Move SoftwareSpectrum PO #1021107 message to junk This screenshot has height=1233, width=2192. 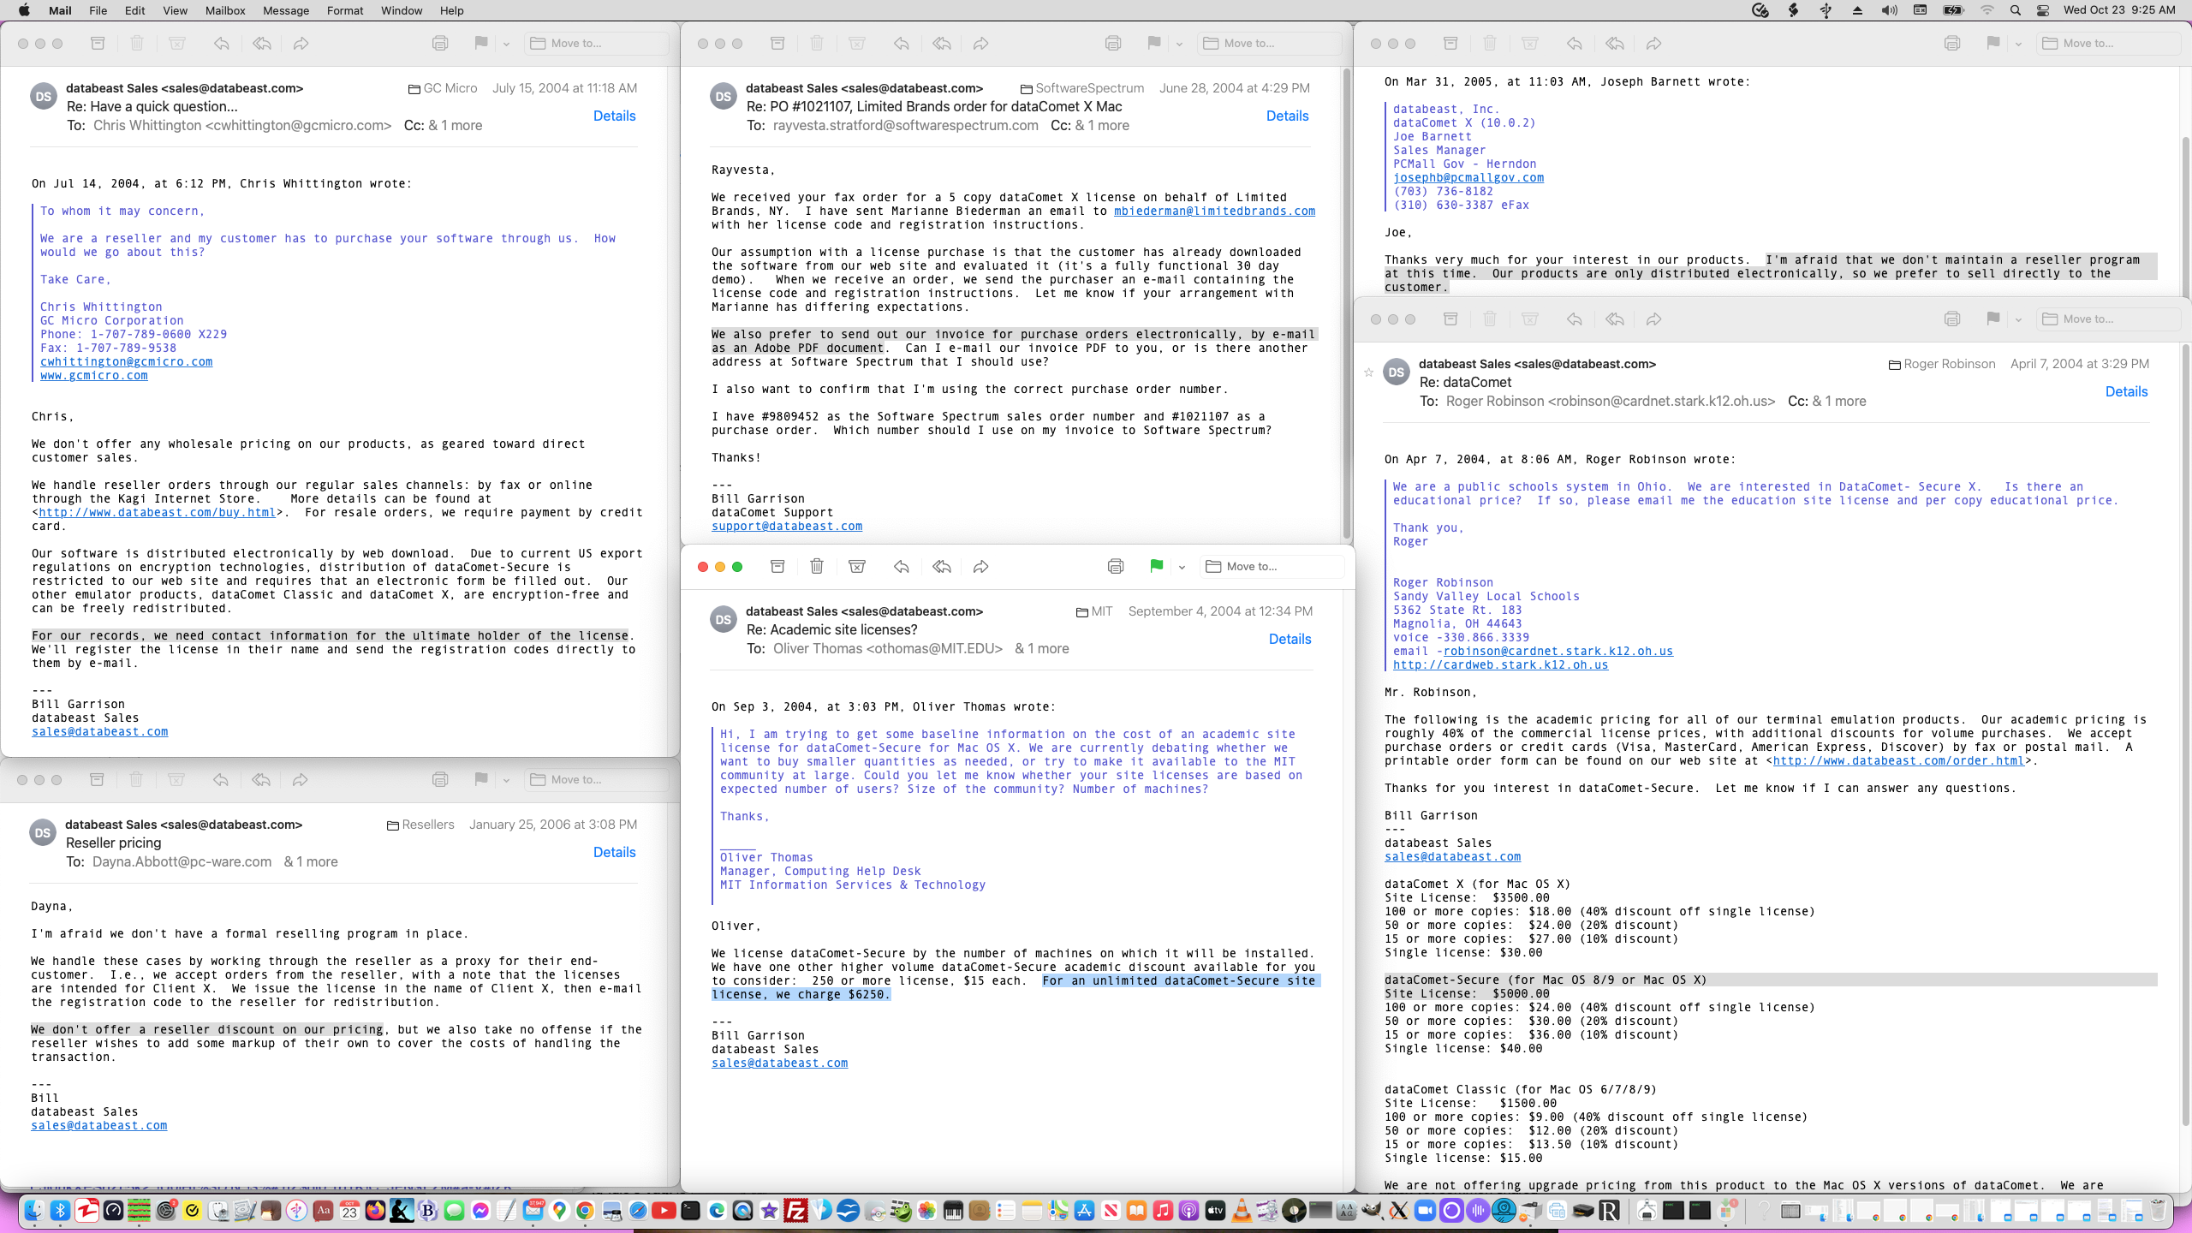(x=856, y=44)
